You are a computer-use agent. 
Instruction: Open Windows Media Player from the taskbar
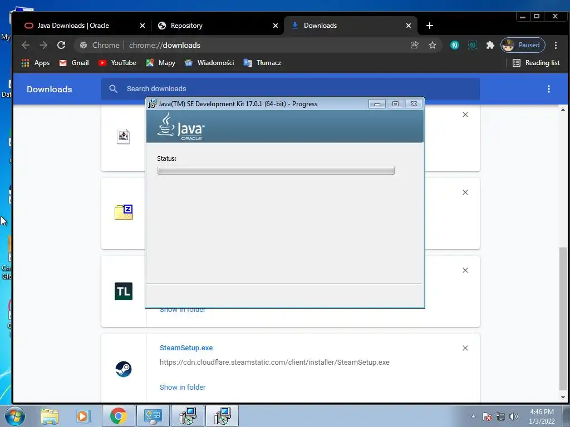pyautogui.click(x=83, y=416)
